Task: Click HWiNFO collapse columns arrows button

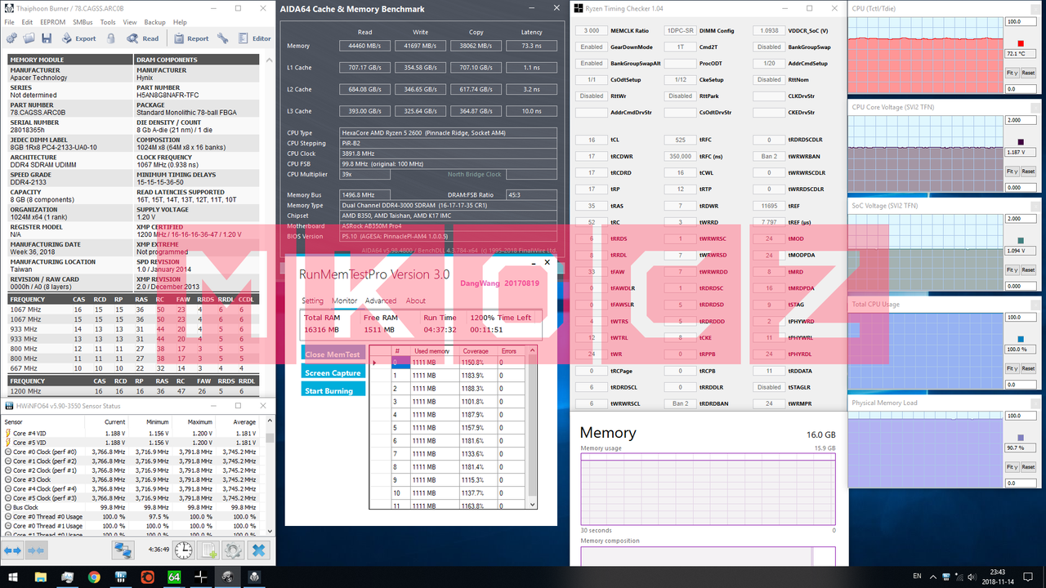Action: [35, 550]
